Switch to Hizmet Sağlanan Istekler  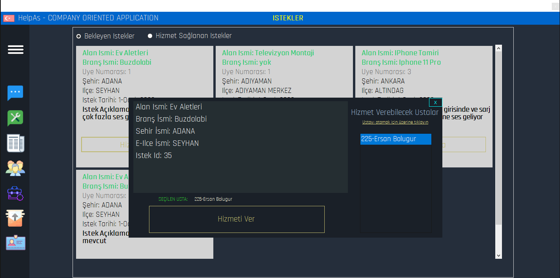pos(150,36)
